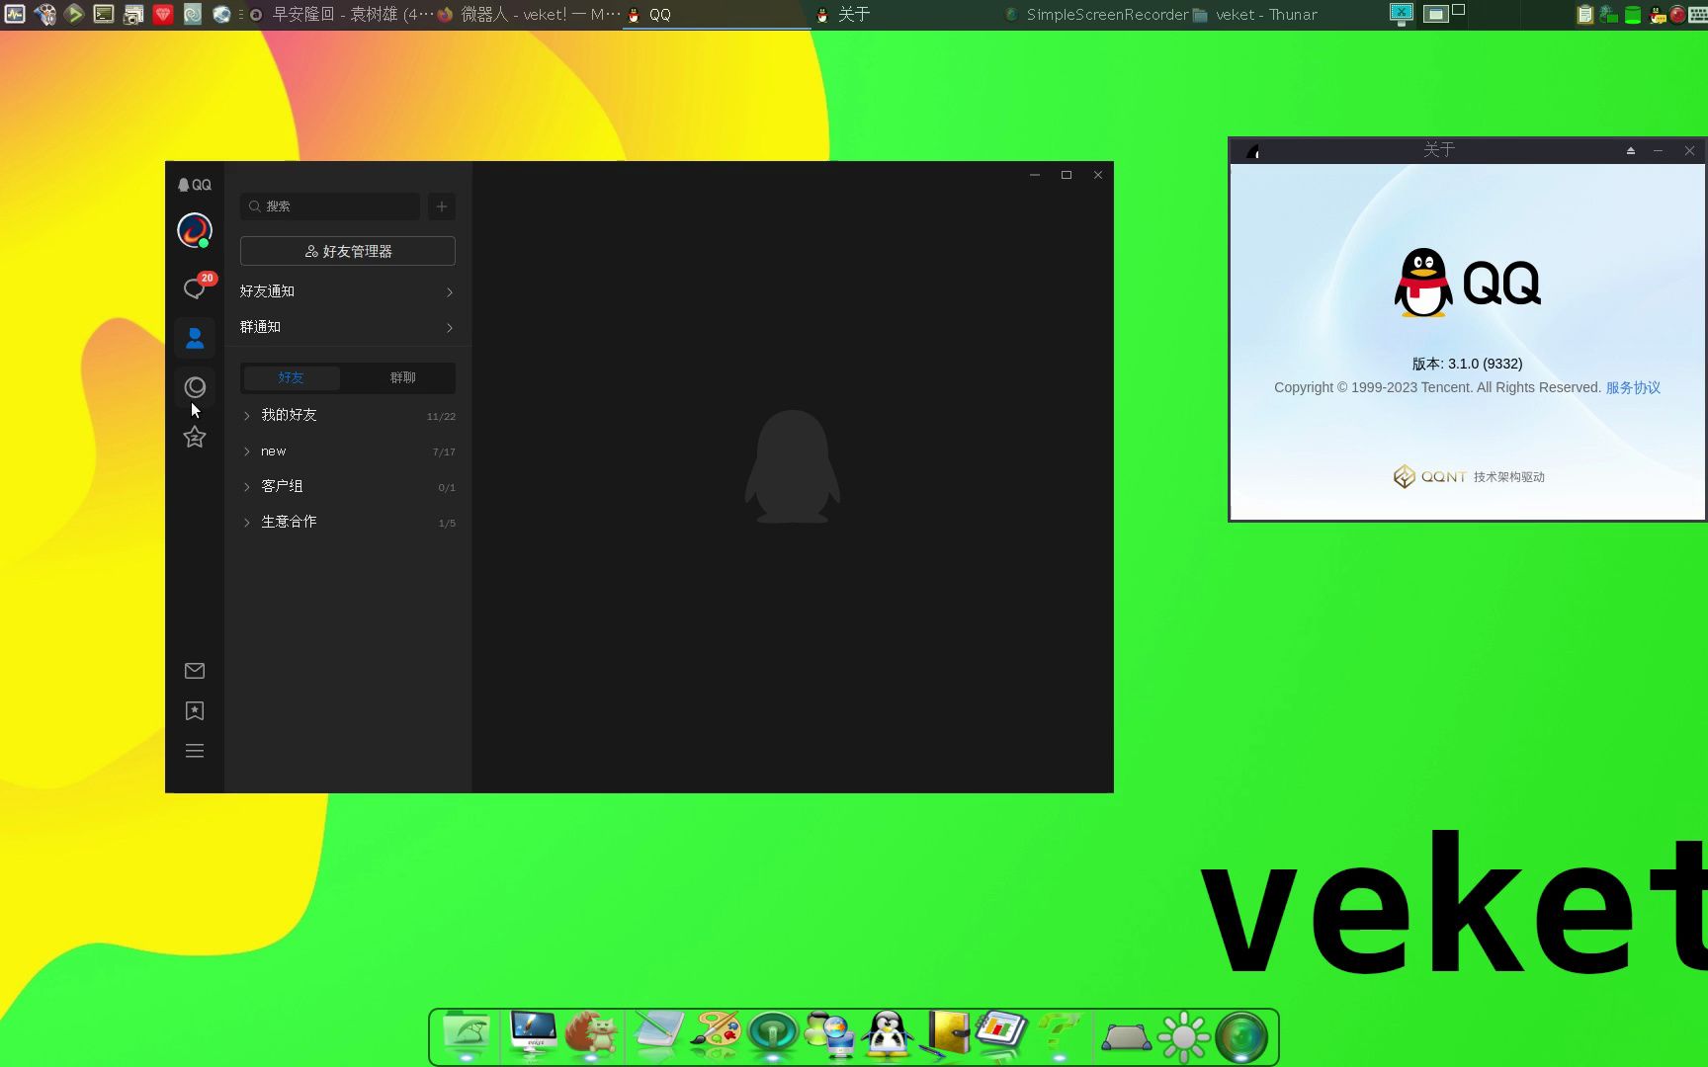
Task: Open the green folder in the dock
Action: coord(466,1033)
